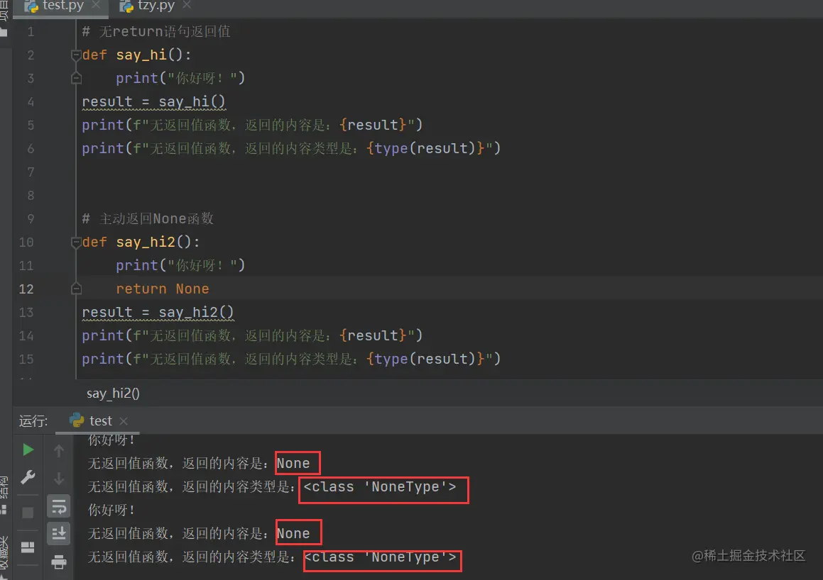Click print statement on line 11
Screen dimensions: 823x580
(x=180, y=265)
